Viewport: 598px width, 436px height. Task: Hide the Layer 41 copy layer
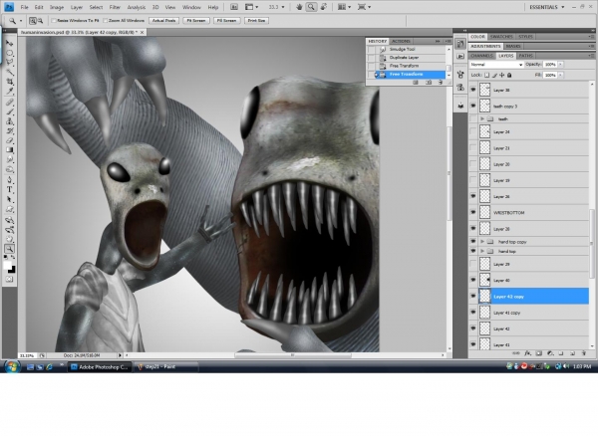click(473, 313)
